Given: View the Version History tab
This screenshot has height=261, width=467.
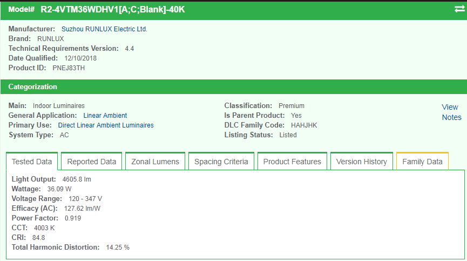Looking at the screenshot, I should click(x=361, y=162).
